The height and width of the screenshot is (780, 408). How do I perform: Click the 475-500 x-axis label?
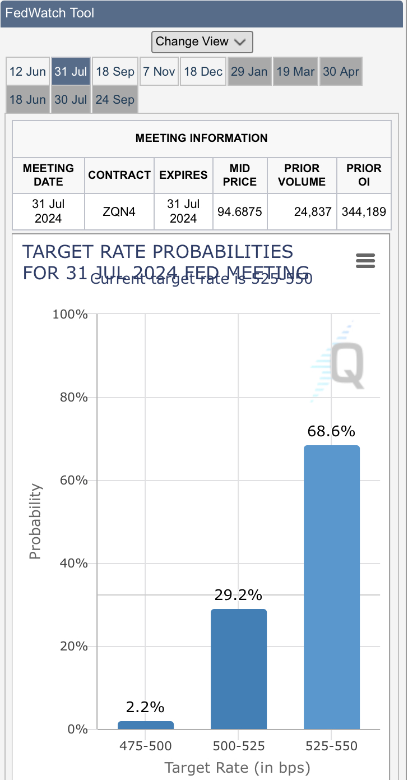tap(146, 746)
